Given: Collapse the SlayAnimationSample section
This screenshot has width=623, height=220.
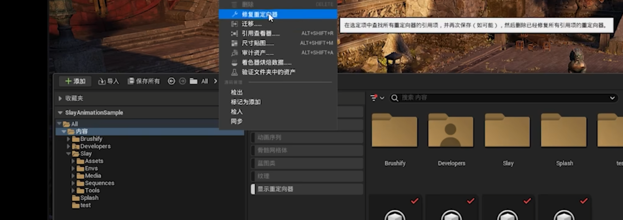Looking at the screenshot, I should point(60,113).
